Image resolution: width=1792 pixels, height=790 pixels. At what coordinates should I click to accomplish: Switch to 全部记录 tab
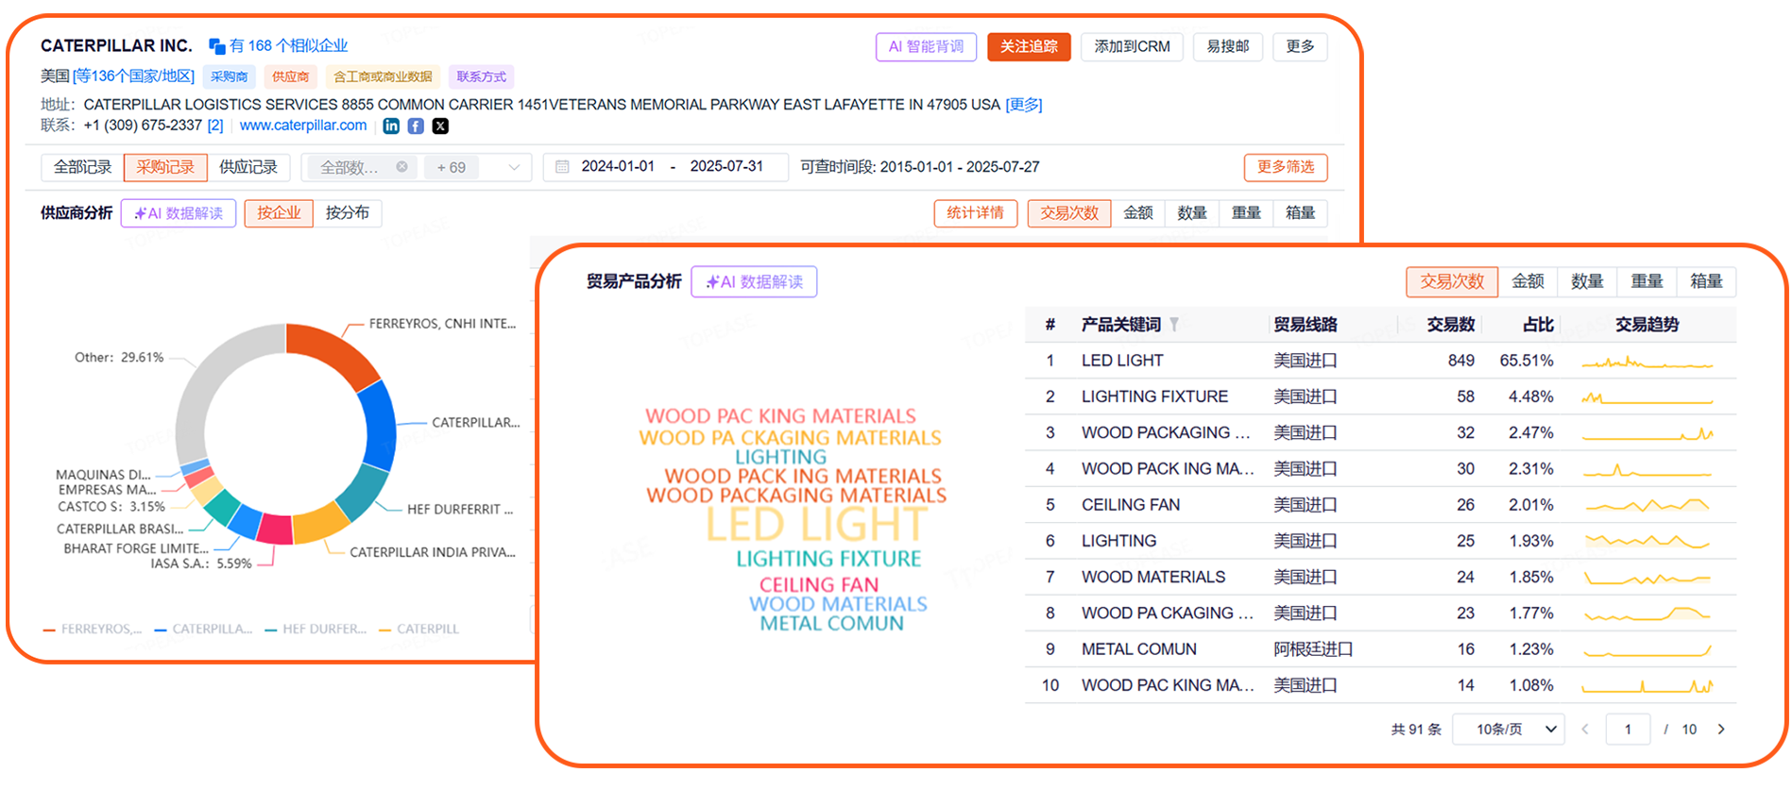pos(82,167)
